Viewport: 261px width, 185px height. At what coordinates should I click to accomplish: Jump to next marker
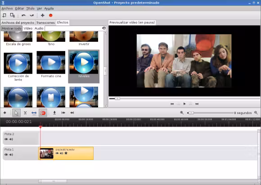72,113
